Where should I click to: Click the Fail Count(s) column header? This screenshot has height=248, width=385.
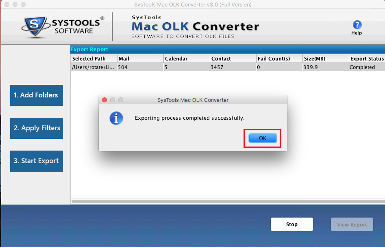(279, 59)
